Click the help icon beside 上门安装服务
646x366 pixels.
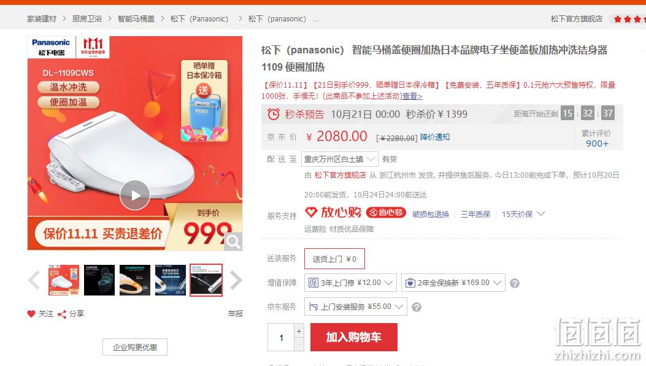pyautogui.click(x=417, y=307)
